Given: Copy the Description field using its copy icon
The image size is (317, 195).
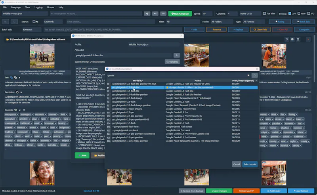Looking at the screenshot, I should click(x=17, y=92).
